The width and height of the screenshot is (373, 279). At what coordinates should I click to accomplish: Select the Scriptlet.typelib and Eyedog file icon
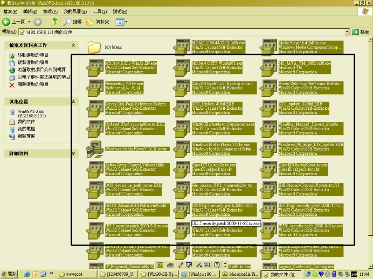pyautogui.click(x=182, y=88)
